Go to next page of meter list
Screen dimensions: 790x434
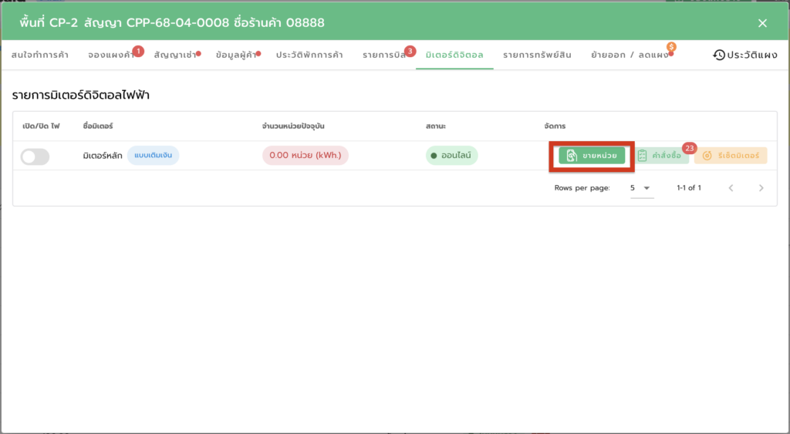point(761,188)
